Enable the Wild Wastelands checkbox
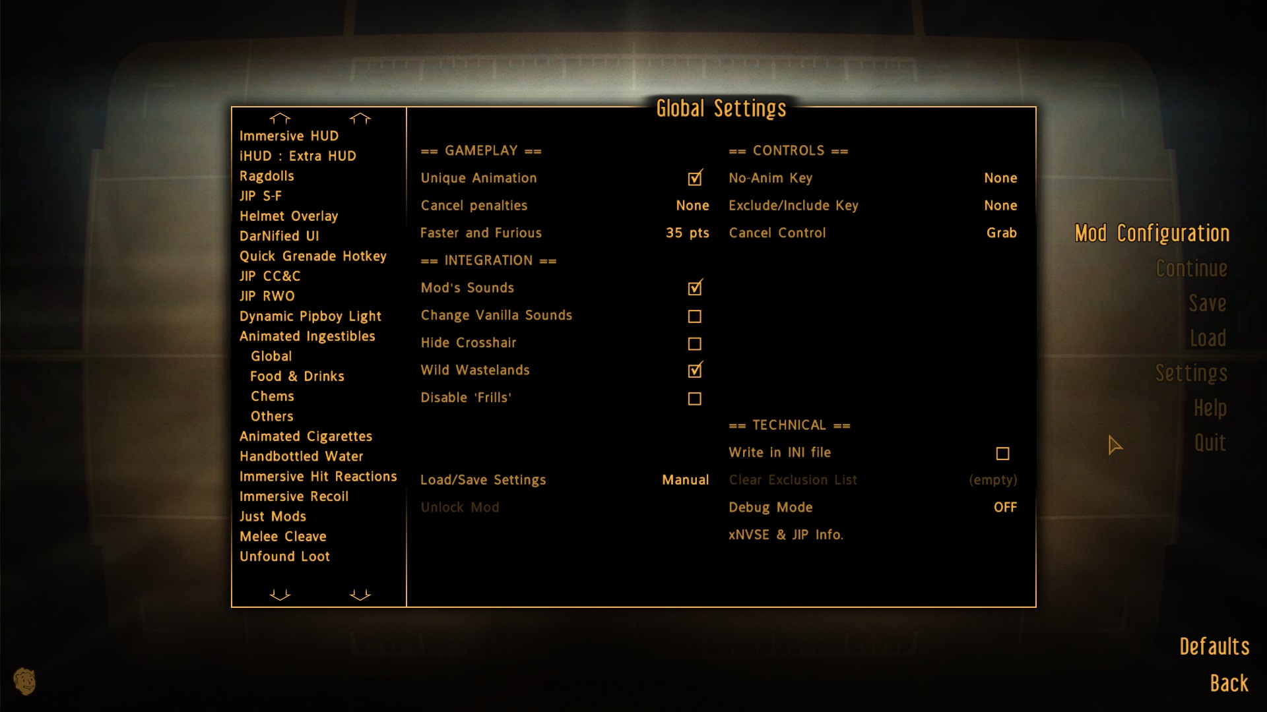Viewport: 1267px width, 712px height. point(696,371)
